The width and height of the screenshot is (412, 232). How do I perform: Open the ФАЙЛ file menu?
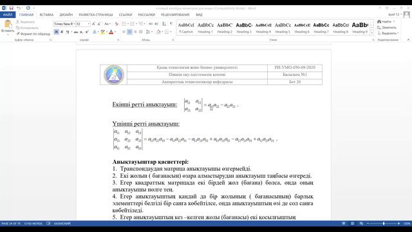tap(8, 15)
